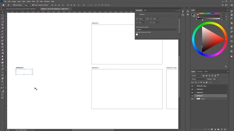Open the Paragraph panel icon

pyautogui.click(x=188, y=15)
